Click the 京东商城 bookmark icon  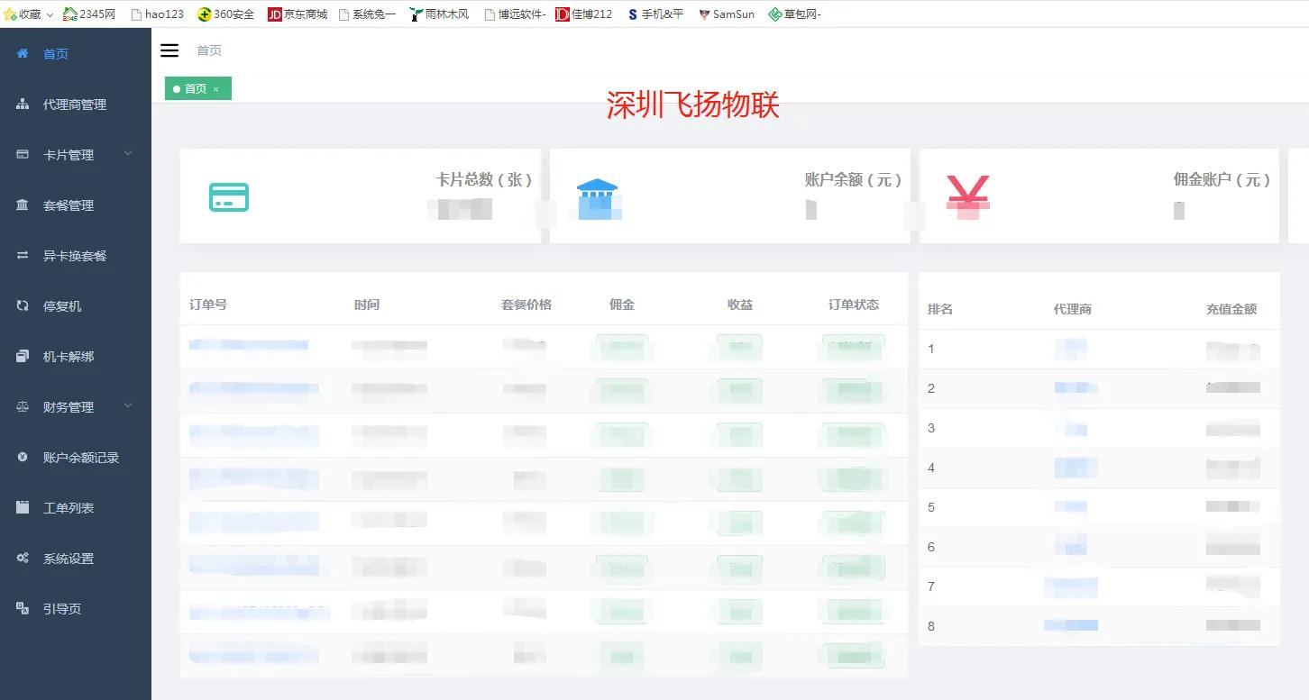pyautogui.click(x=274, y=14)
